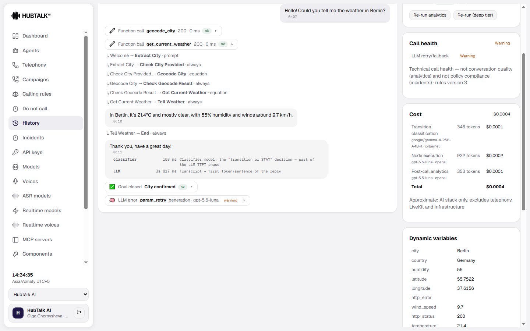This screenshot has height=331, width=530.
Task: Click the logout icon next to HubTalk AI
Action: point(79,312)
